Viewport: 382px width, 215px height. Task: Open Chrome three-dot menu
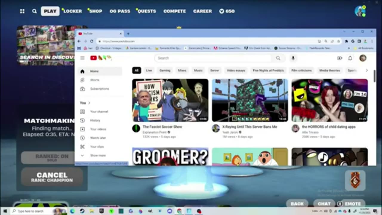[x=372, y=41]
